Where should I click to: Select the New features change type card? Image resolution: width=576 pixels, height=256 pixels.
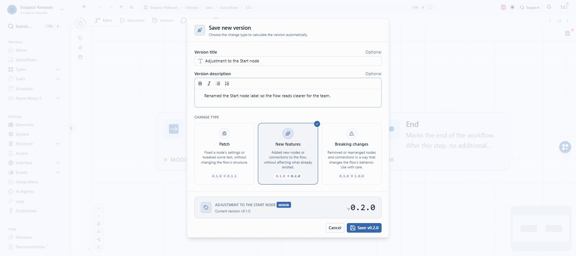[x=288, y=154]
